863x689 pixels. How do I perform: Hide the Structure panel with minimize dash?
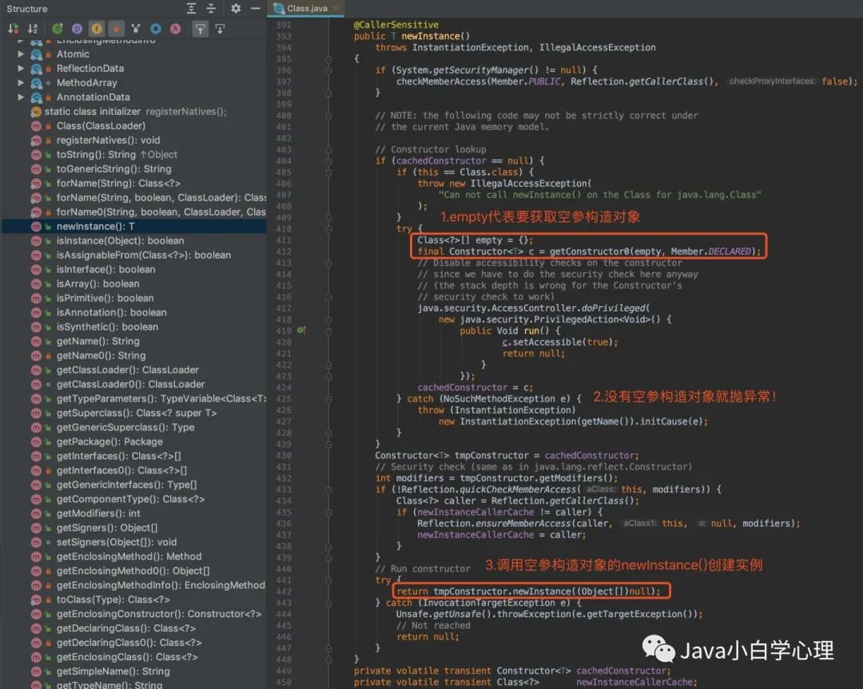click(255, 9)
